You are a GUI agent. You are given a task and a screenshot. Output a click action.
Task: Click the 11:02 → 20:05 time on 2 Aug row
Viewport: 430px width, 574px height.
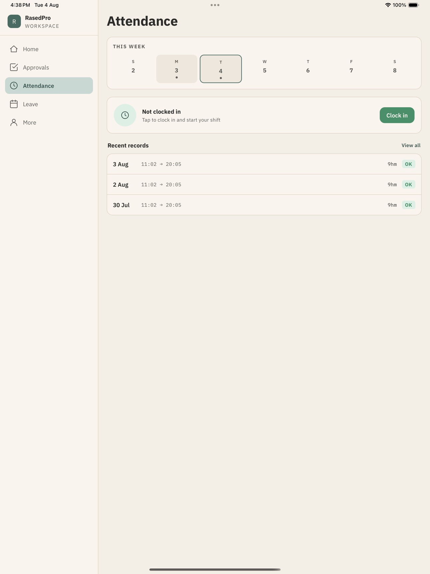161,185
